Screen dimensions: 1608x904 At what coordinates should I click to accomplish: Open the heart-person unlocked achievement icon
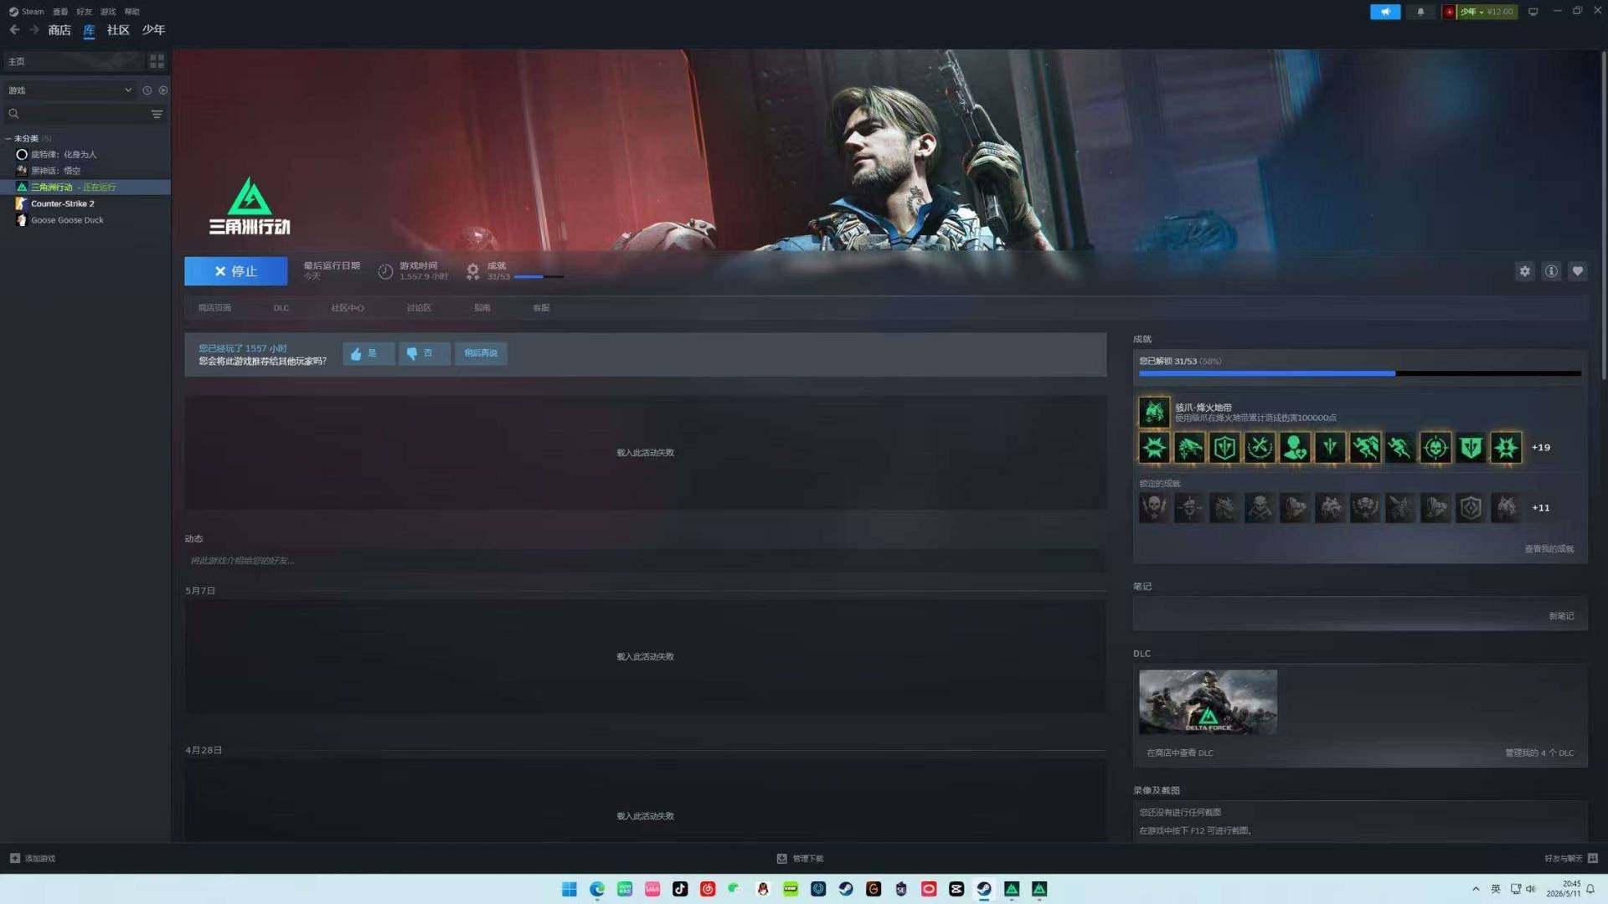pyautogui.click(x=1295, y=448)
